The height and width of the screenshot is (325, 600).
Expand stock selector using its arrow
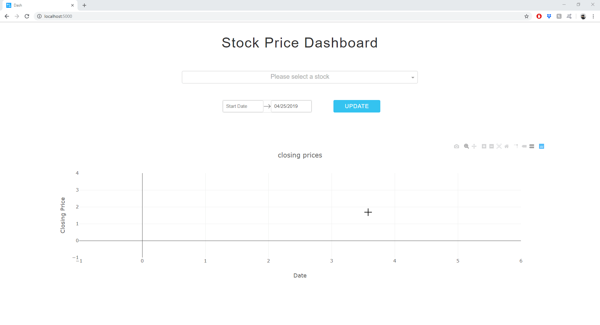point(412,77)
